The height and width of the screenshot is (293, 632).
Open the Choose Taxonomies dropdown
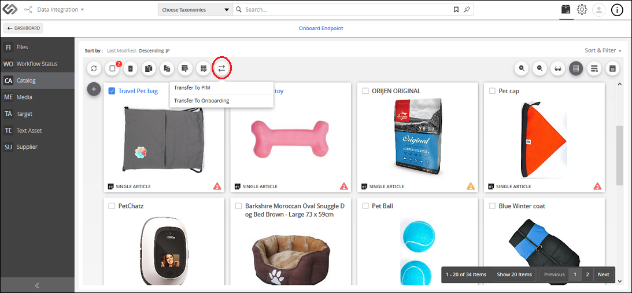(195, 10)
